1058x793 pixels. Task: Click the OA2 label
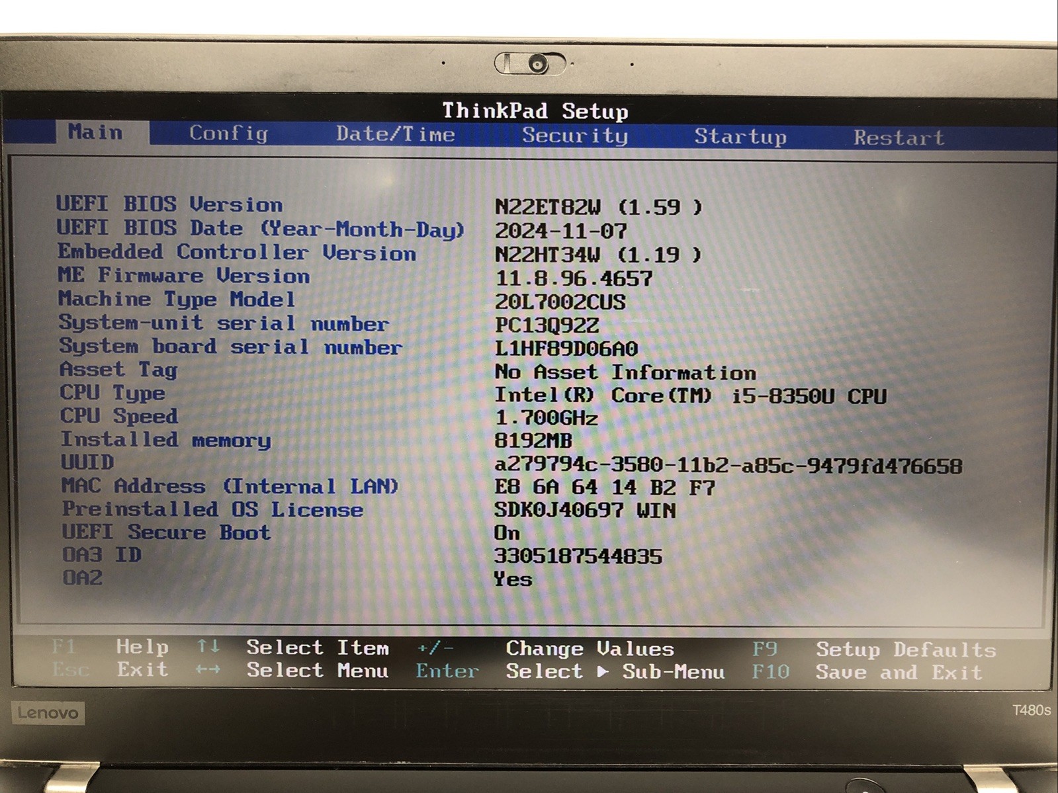(x=83, y=577)
